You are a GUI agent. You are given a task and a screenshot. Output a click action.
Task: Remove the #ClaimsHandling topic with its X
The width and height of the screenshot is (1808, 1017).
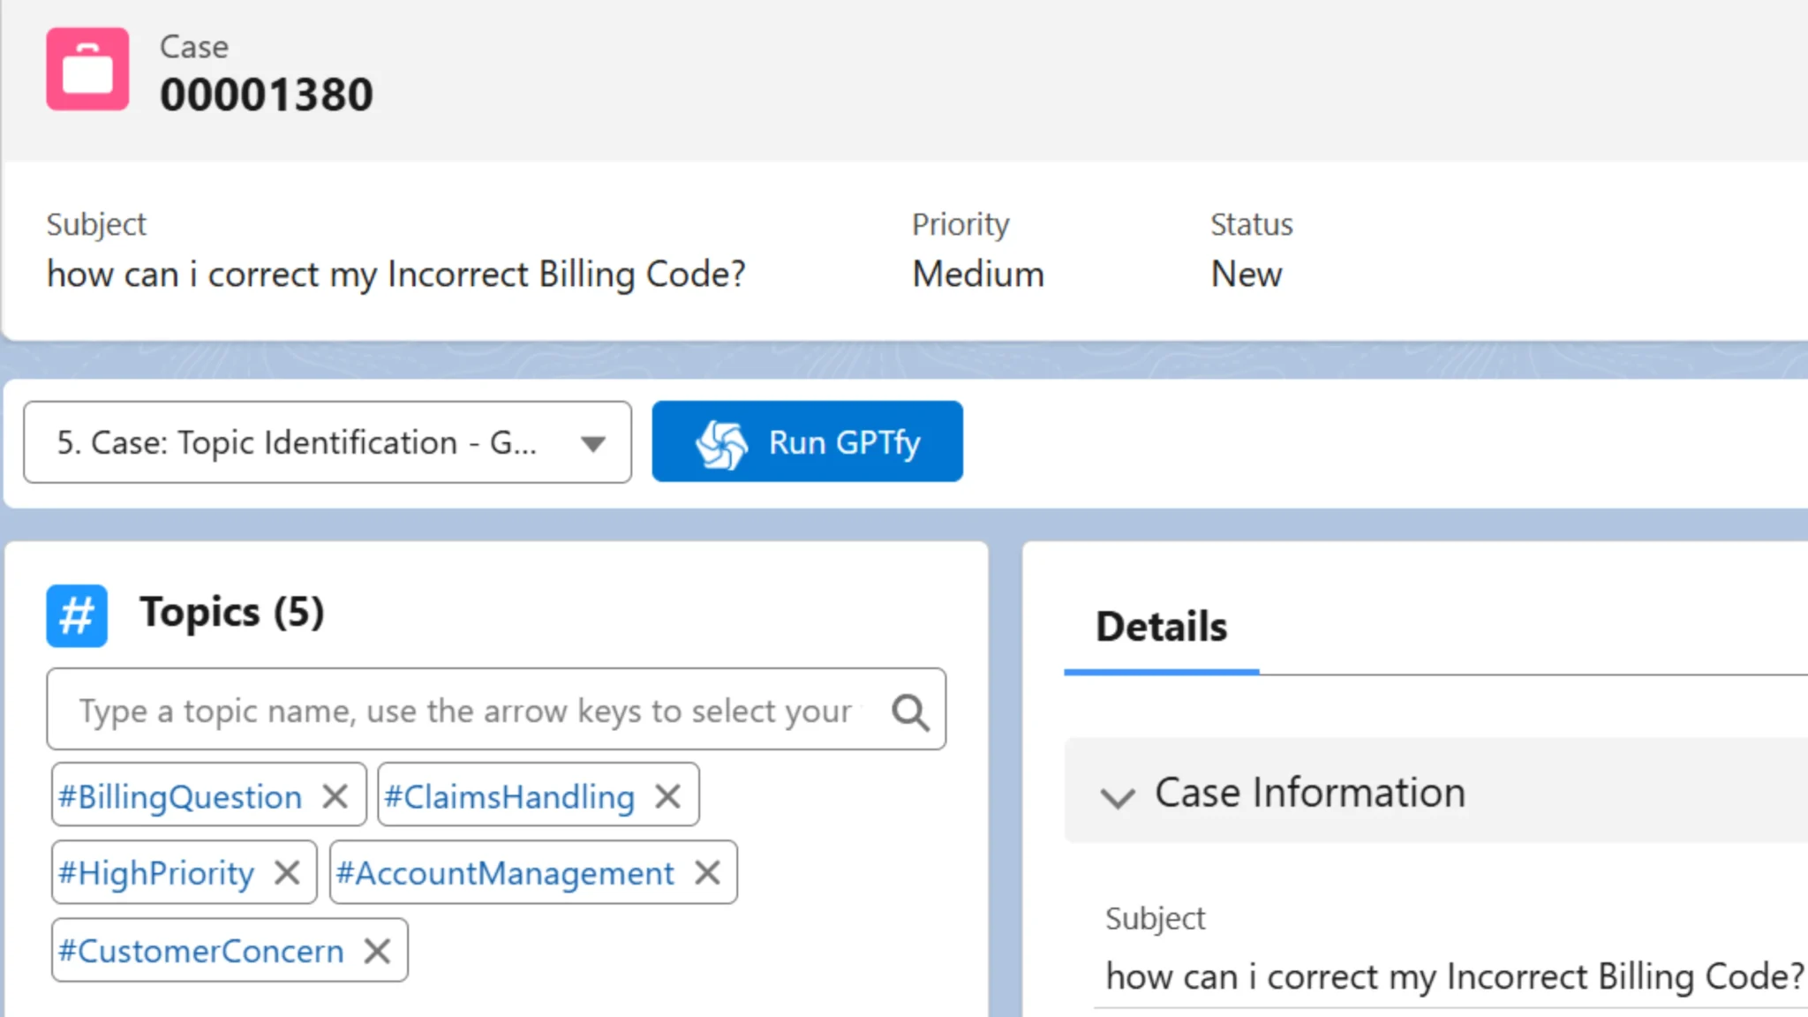pos(667,795)
